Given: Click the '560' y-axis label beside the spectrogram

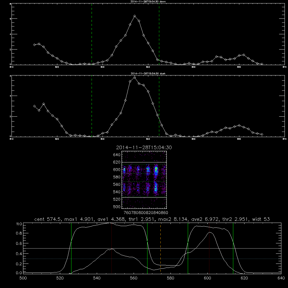Looking at the screenshot, I should pos(117,184).
